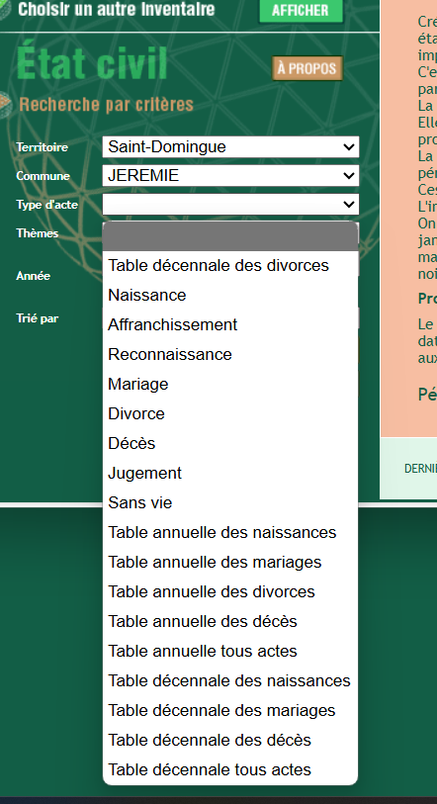This screenshot has width=437, height=804.
Task: Choose Table décennale des divorces
Action: tap(230, 266)
